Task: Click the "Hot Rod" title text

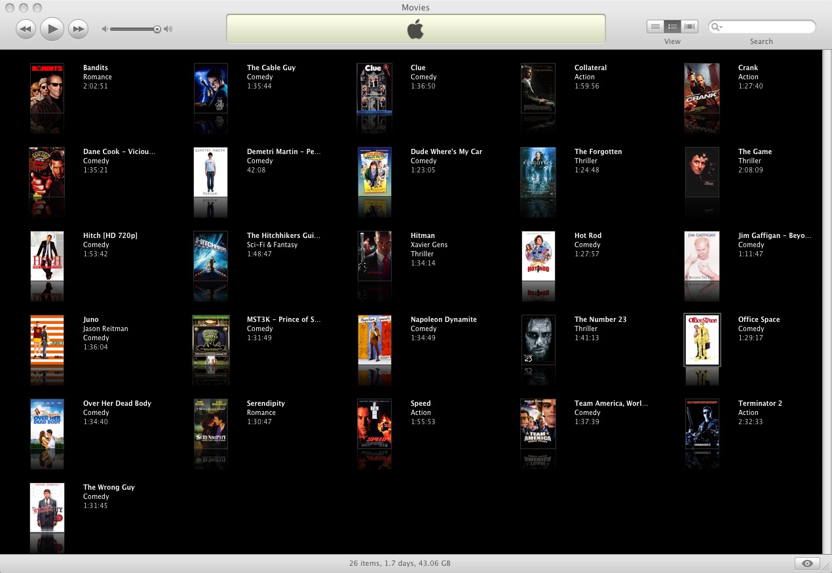Action: point(588,235)
